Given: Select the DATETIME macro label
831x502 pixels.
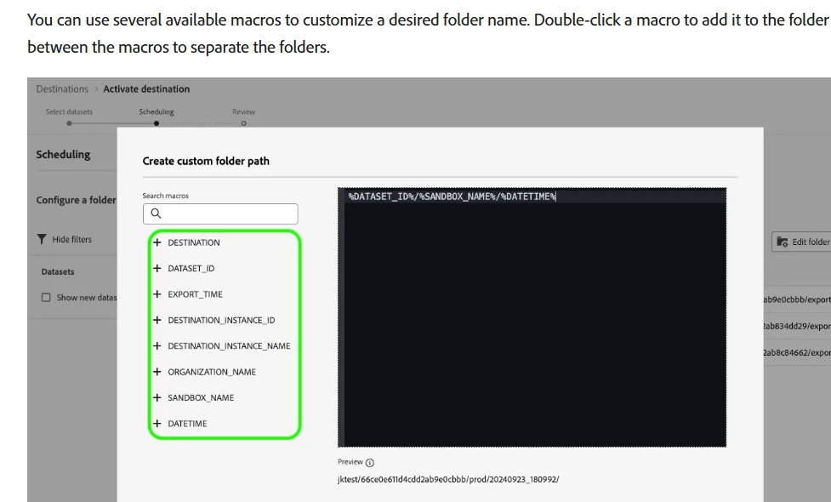Looking at the screenshot, I should 188,424.
